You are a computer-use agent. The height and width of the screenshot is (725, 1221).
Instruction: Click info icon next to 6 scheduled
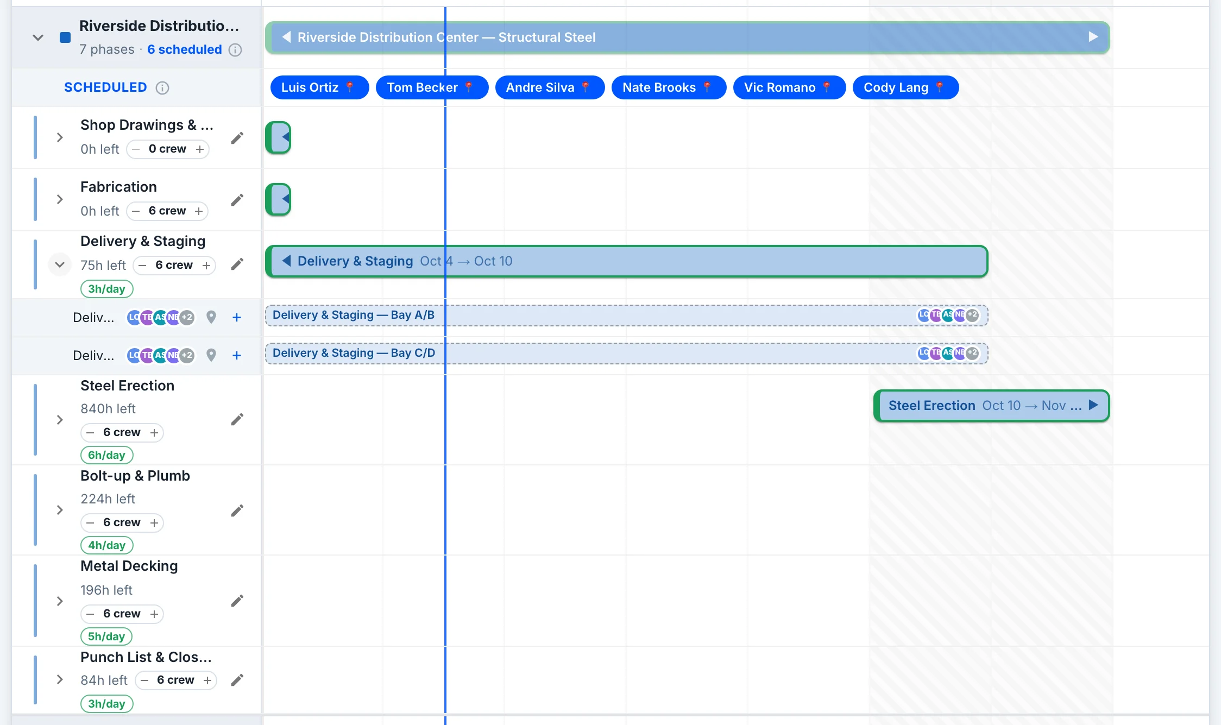pos(235,50)
